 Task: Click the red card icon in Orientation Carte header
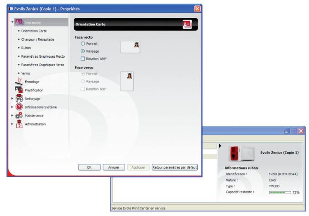point(187,24)
